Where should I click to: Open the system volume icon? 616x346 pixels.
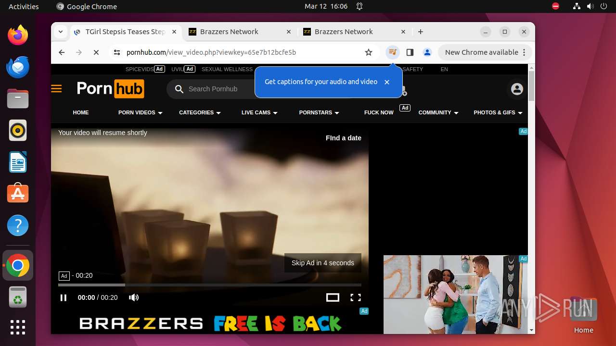590,6
